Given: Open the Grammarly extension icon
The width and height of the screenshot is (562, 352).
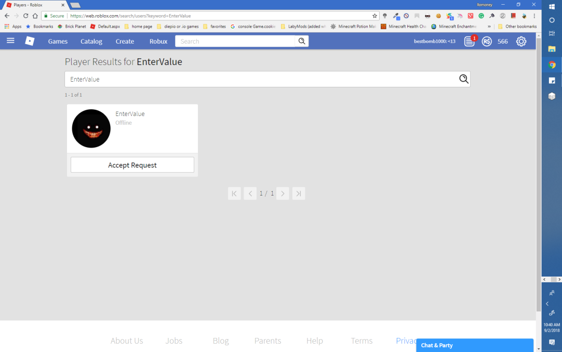Looking at the screenshot, I should pyautogui.click(x=481, y=16).
